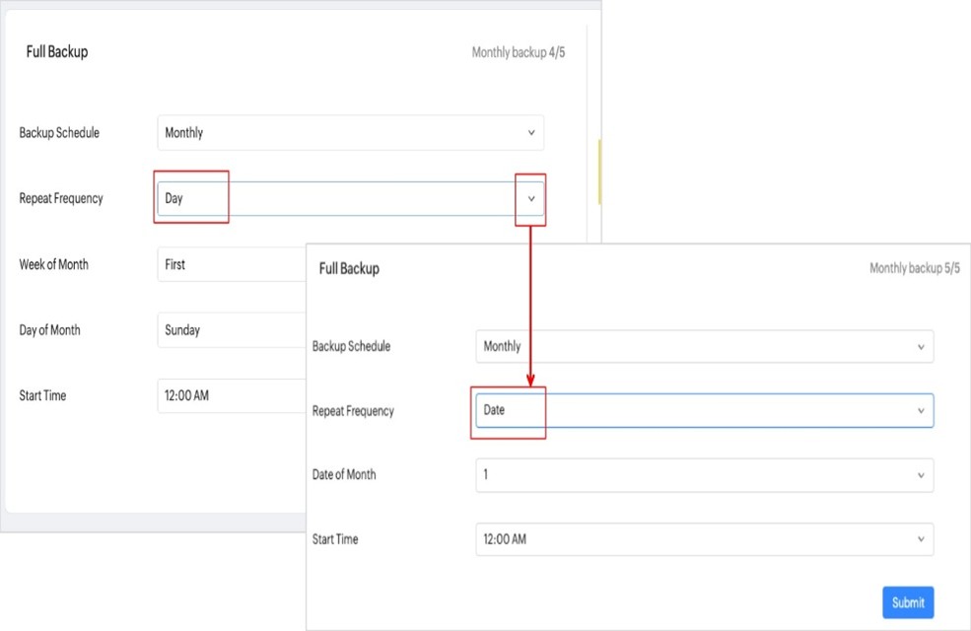
Task: Click the chevron next to Start Time in step 5/5
Action: 921,539
